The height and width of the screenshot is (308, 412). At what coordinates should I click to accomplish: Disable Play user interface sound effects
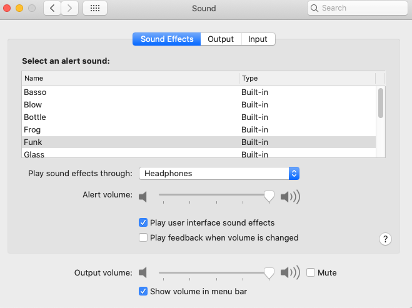(x=143, y=222)
